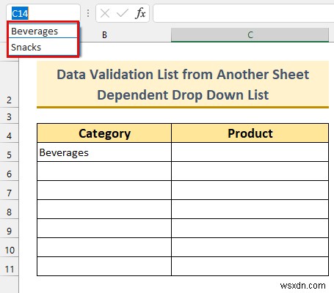Select cell B5 containing Beverages
The image size is (334, 293).
click(x=104, y=152)
